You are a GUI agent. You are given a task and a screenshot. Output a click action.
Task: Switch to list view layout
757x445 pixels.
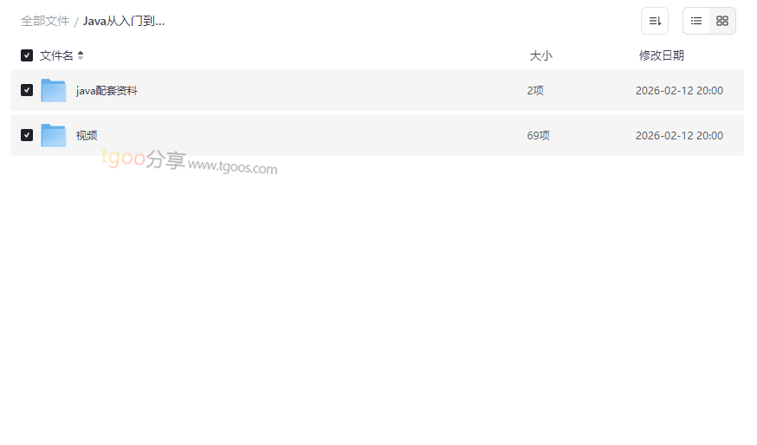click(x=696, y=21)
